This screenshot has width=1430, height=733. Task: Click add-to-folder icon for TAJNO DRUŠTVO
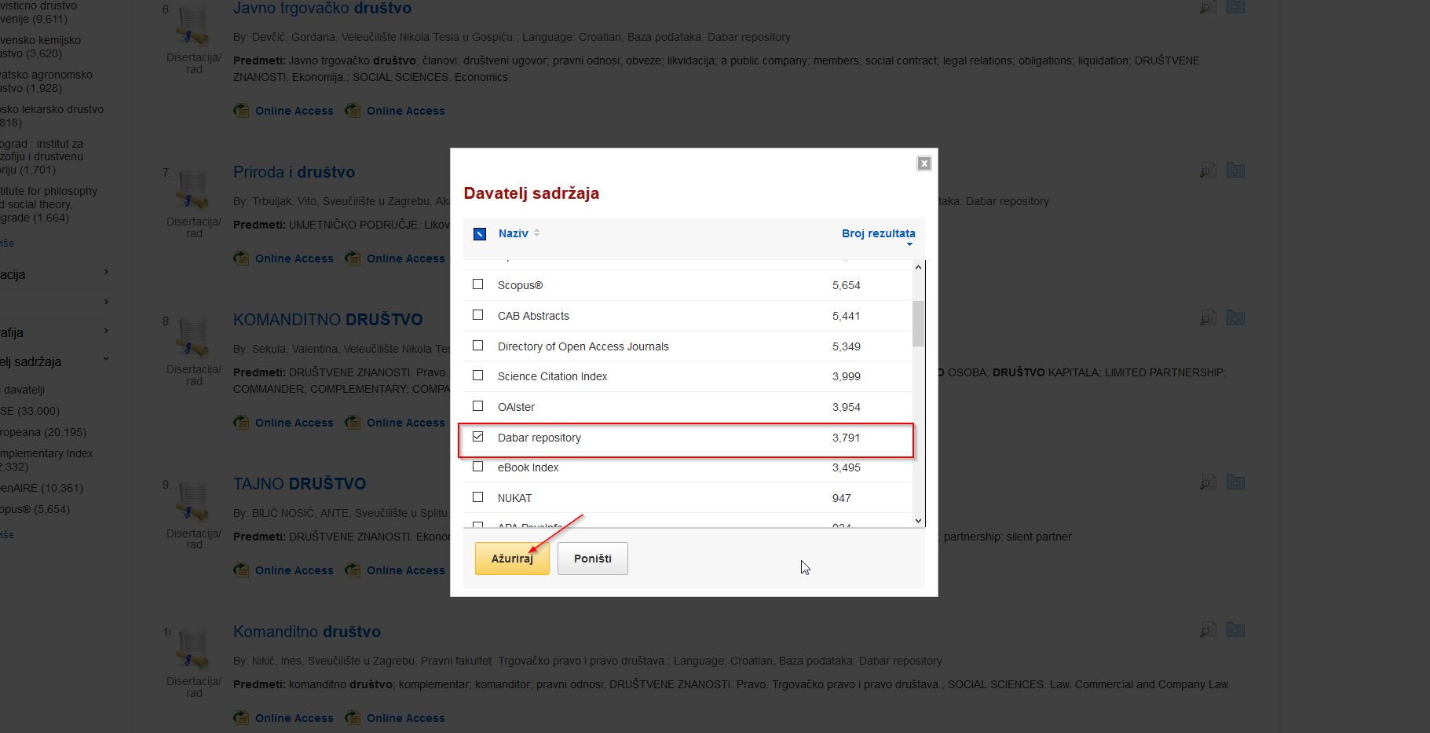point(1235,482)
